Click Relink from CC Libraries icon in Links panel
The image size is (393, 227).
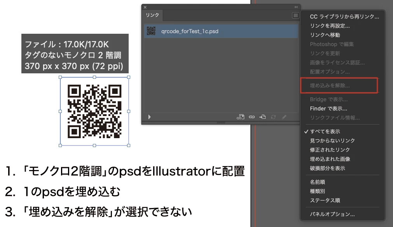240,117
